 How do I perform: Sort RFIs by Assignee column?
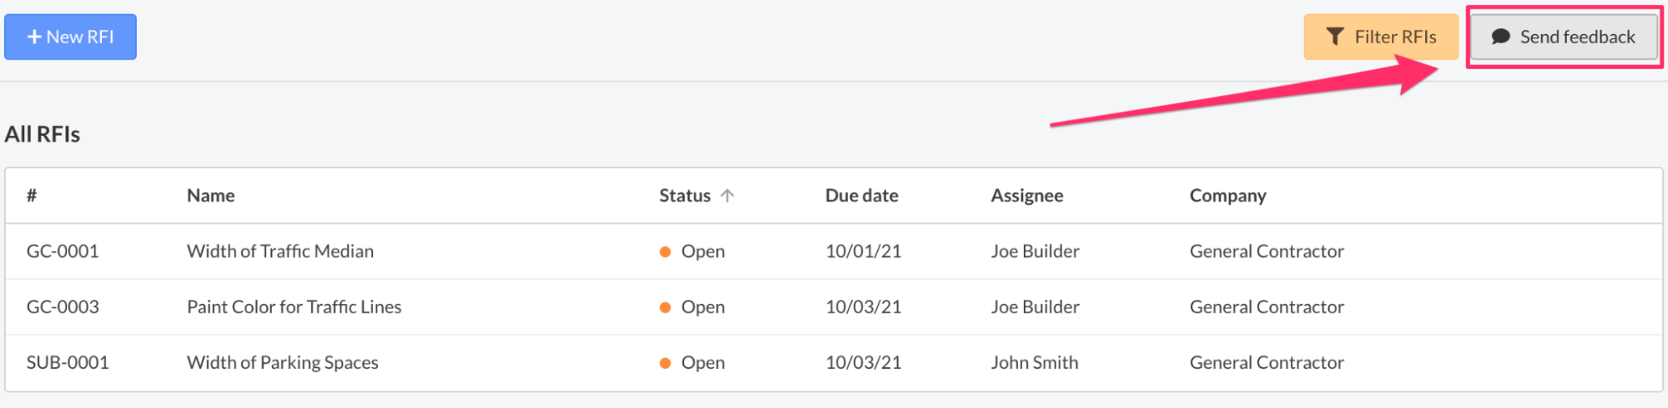tap(1026, 196)
